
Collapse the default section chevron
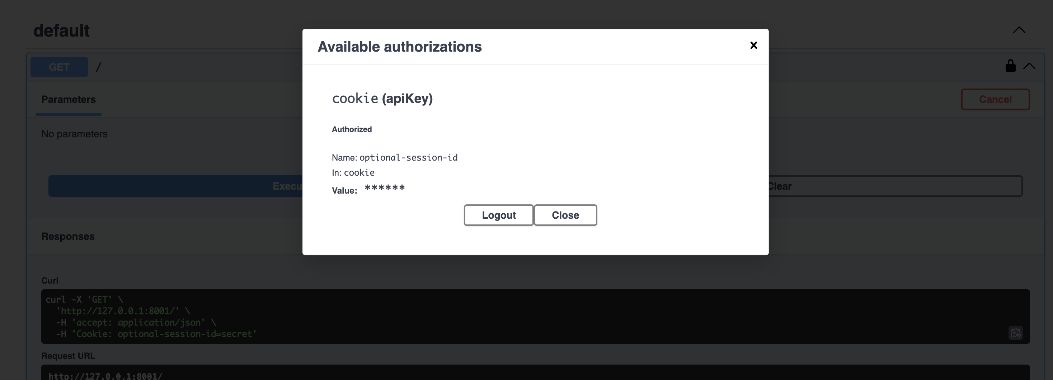click(1019, 30)
